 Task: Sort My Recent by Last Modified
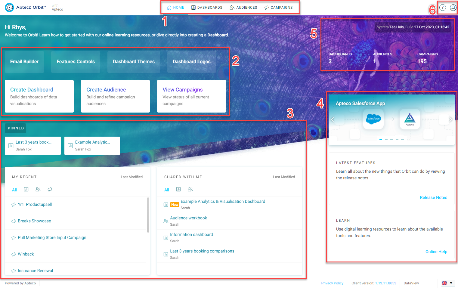pyautogui.click(x=132, y=177)
